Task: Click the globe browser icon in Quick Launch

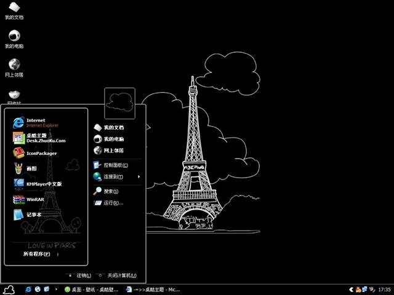Action: pos(38,289)
